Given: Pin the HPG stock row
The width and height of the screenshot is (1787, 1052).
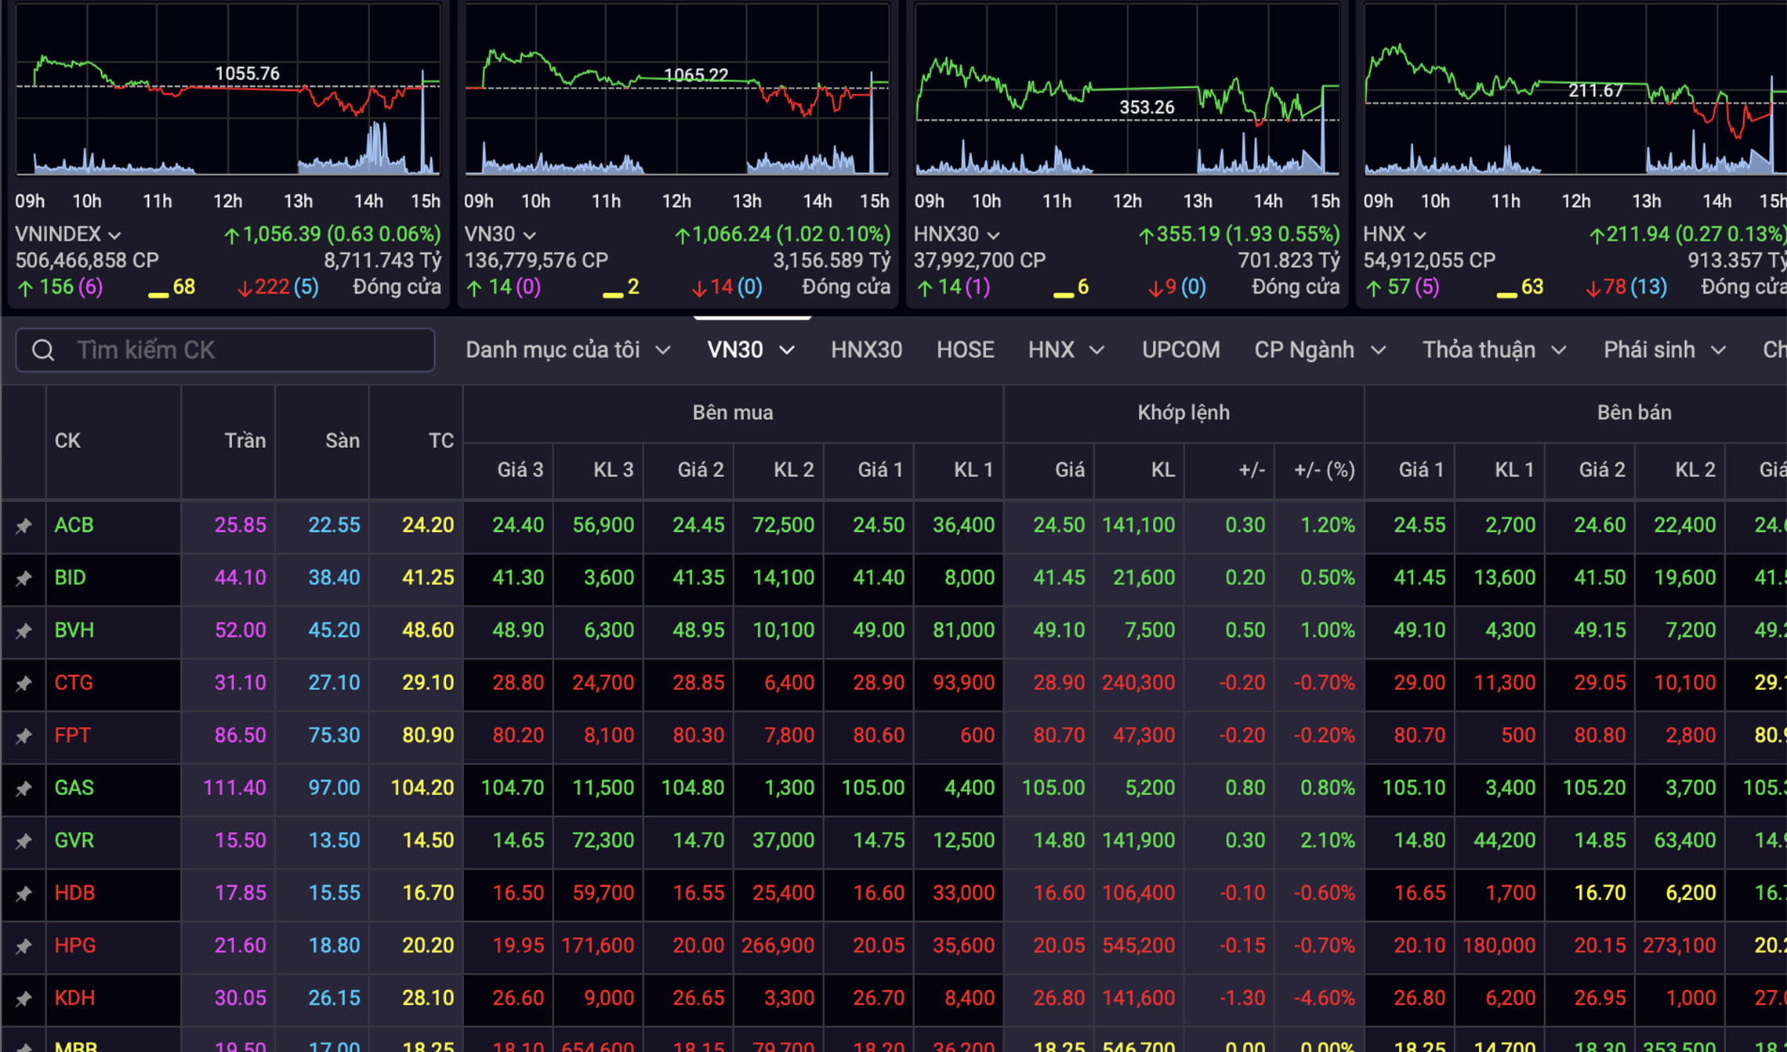Looking at the screenshot, I should (24, 945).
